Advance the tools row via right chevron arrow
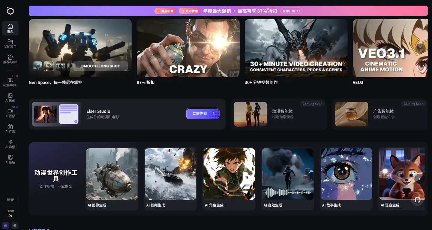This screenshot has width=432, height=230. click(419, 178)
